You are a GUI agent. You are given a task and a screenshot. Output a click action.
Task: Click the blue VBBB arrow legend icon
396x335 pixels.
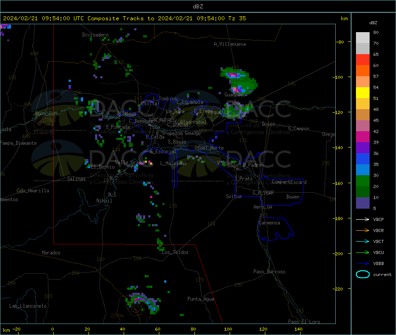pyautogui.click(x=363, y=264)
